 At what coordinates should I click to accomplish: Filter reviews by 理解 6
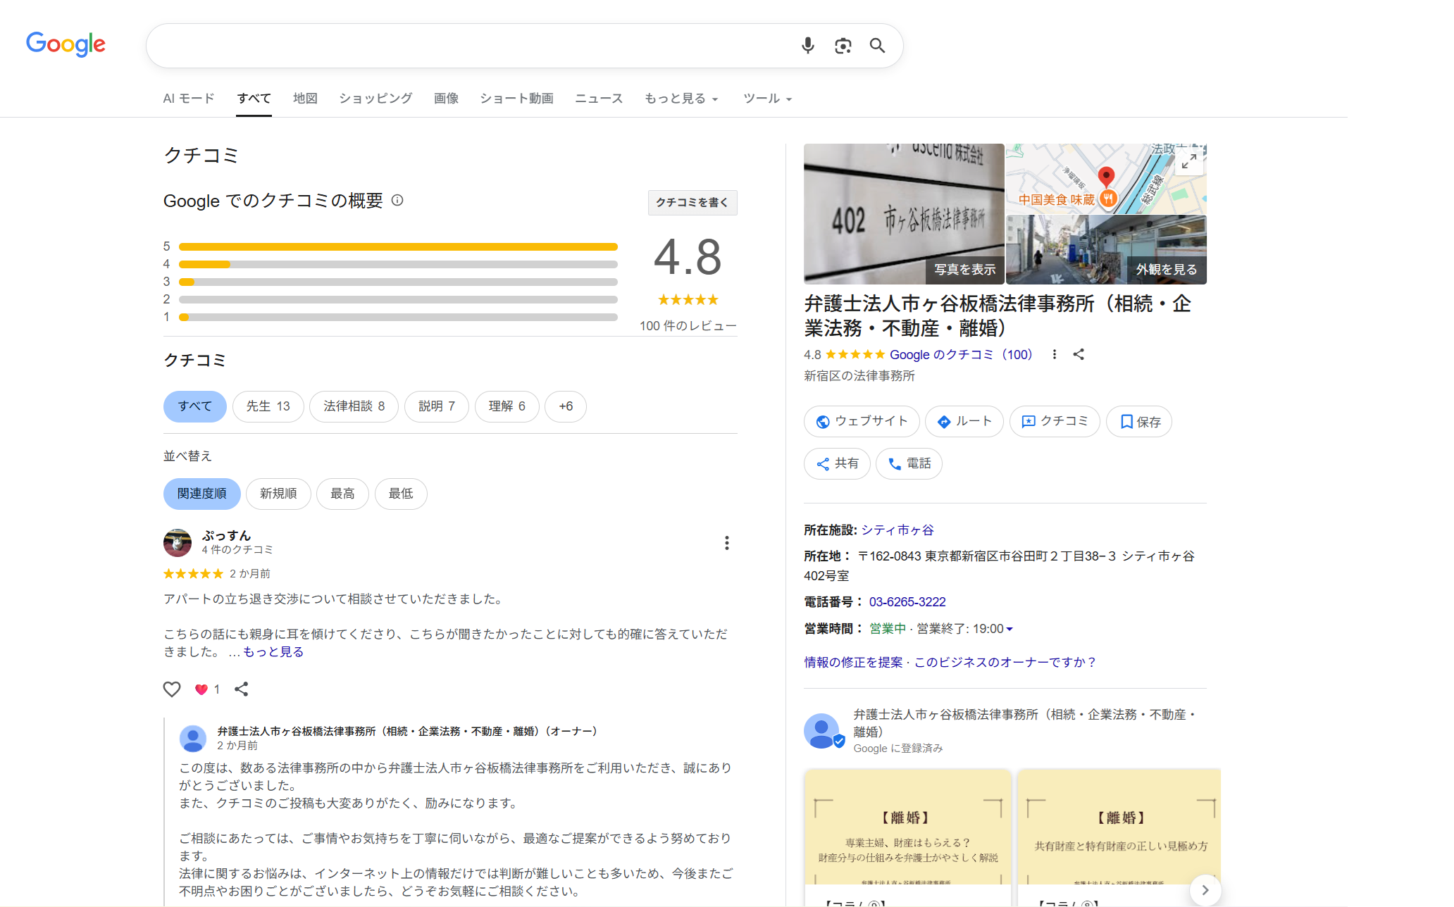coord(507,406)
